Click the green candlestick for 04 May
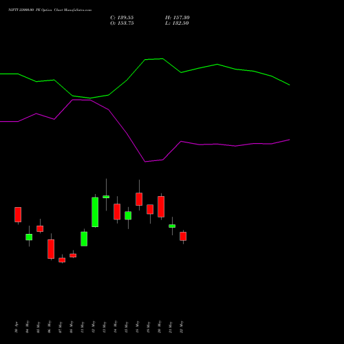344x344 pixels. click(x=29, y=237)
